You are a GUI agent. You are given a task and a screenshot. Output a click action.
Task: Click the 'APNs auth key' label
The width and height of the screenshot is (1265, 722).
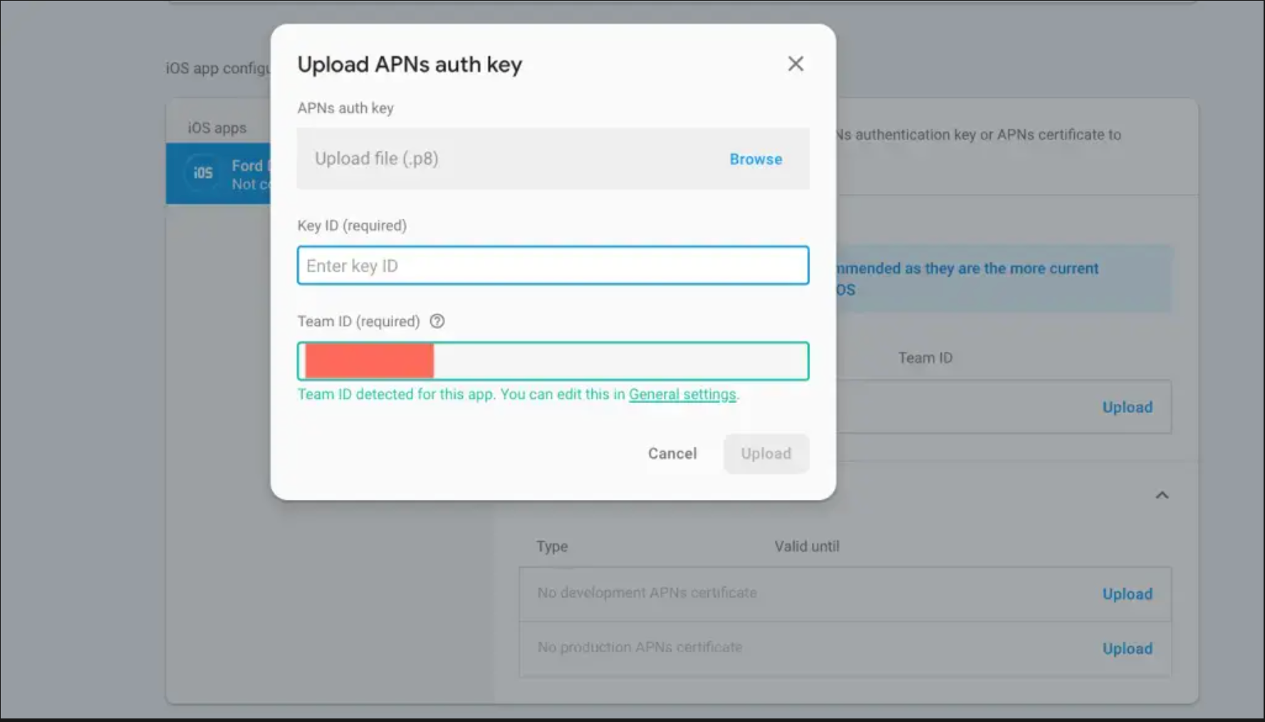(x=345, y=108)
